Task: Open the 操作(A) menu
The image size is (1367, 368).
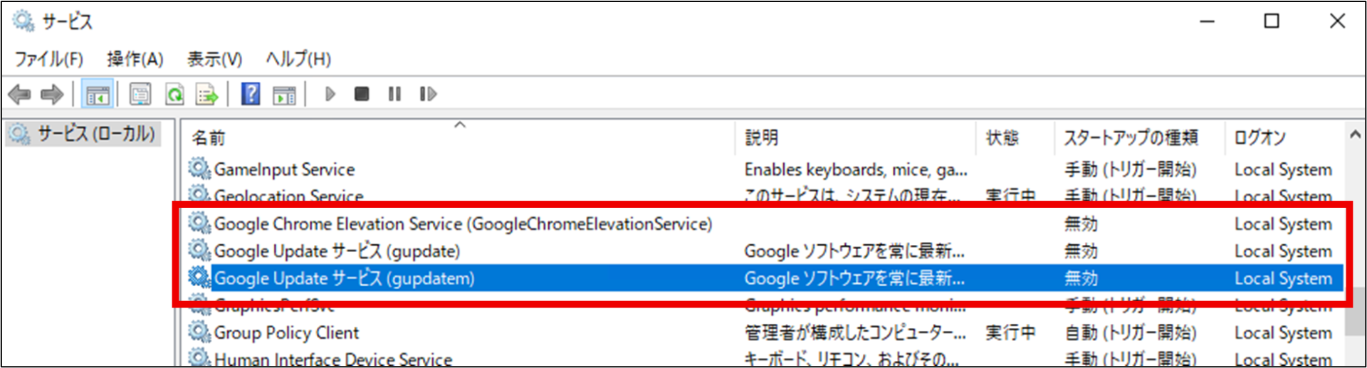Action: (x=135, y=59)
